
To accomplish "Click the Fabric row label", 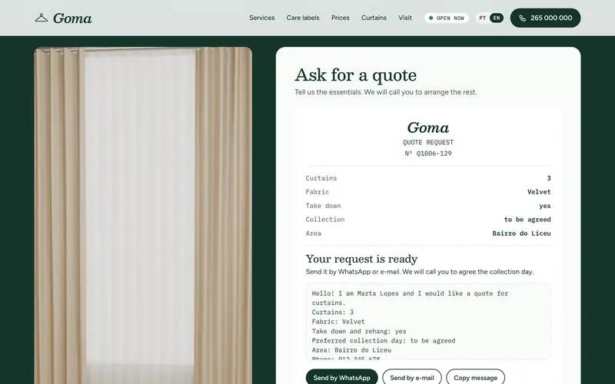I will click(x=317, y=192).
